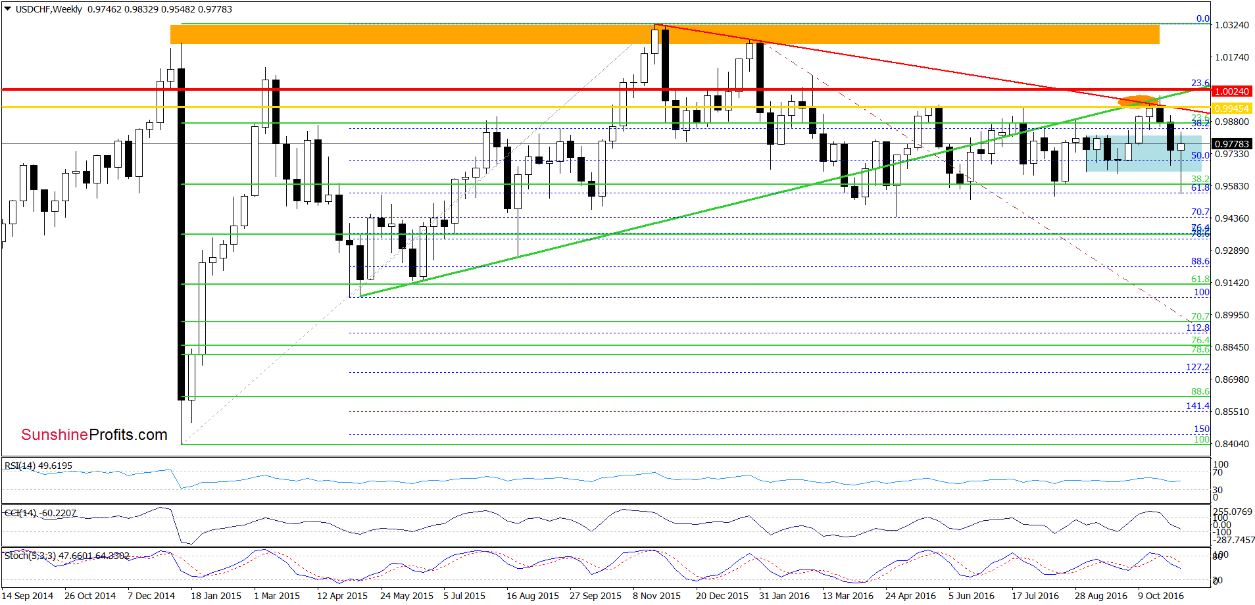The height and width of the screenshot is (605, 1255).
Task: Select the 0.92890 price axis value
Action: (1232, 251)
